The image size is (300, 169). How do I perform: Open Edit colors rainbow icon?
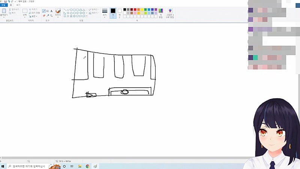coord(161,11)
